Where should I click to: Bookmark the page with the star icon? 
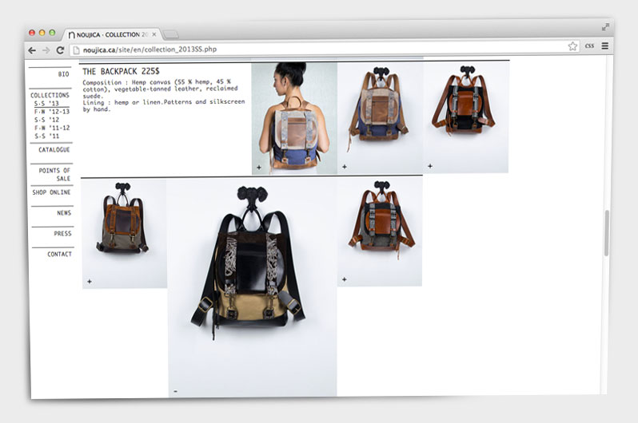coord(572,47)
